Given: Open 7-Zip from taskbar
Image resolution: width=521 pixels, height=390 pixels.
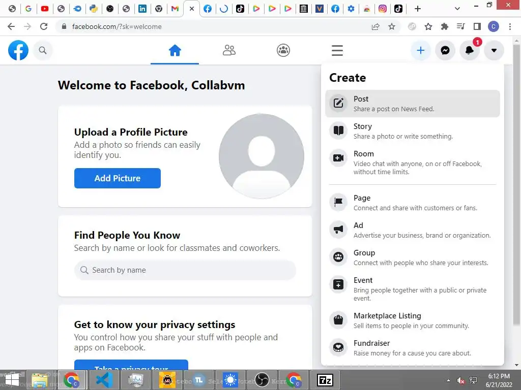Looking at the screenshot, I should [325, 380].
